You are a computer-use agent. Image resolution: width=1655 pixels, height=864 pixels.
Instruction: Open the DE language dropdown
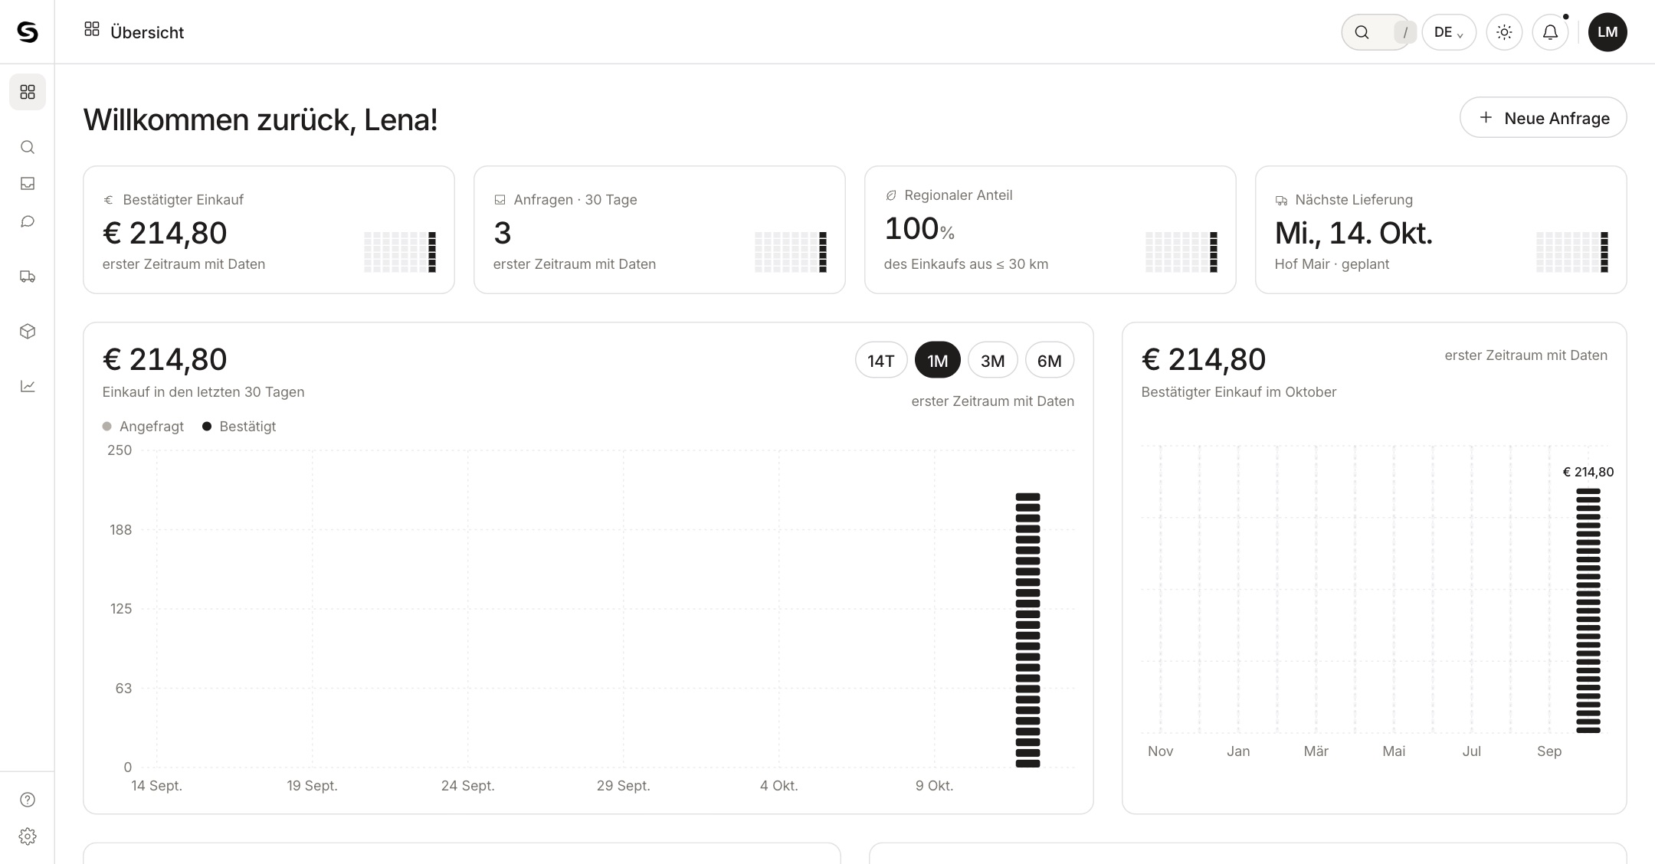pos(1449,32)
